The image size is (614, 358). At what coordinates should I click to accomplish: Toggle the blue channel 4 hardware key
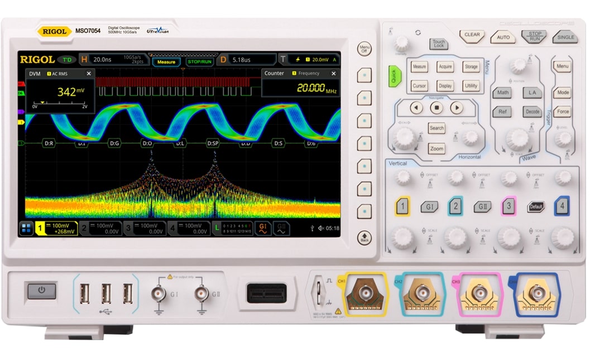tap(562, 206)
